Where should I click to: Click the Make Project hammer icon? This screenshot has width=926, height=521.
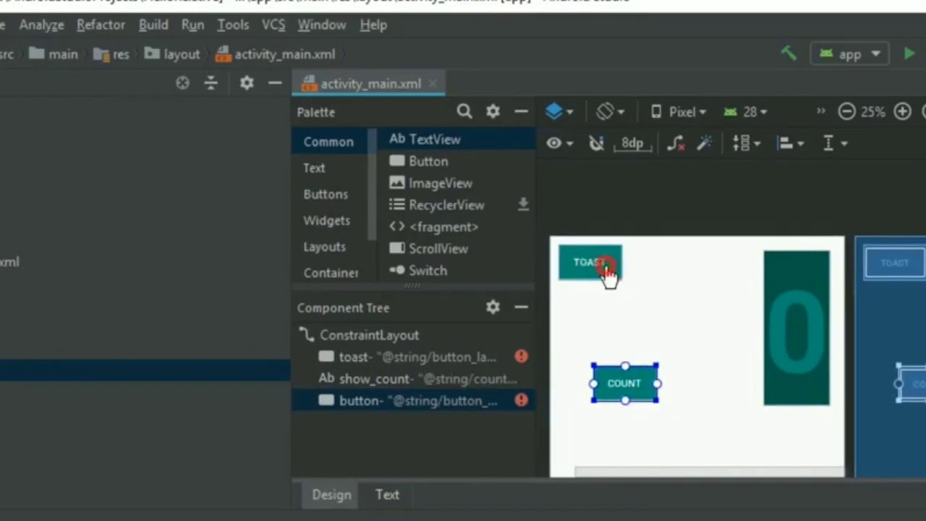[789, 54]
